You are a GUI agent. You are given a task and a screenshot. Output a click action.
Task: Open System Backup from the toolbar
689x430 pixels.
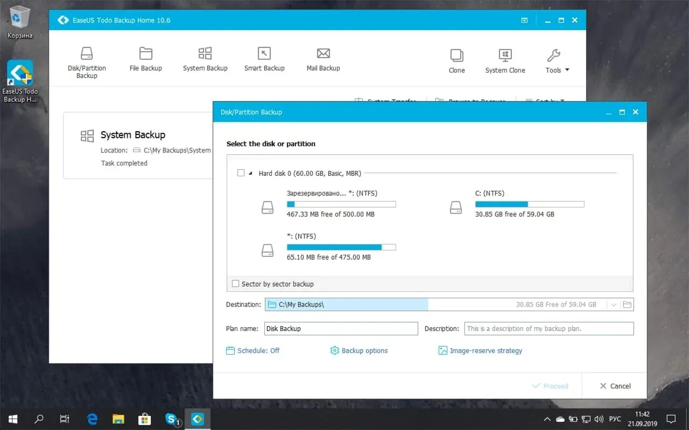pos(205,59)
